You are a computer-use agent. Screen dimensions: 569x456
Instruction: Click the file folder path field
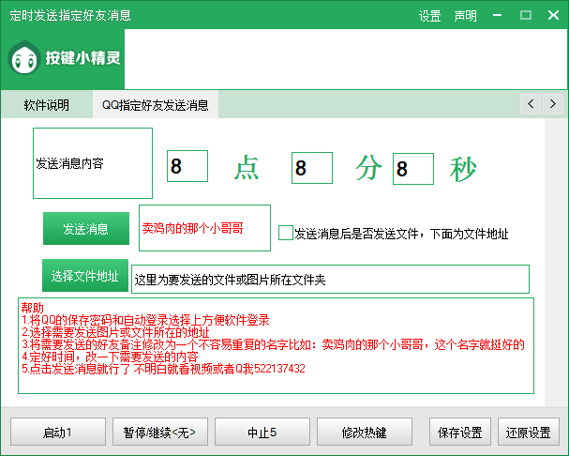point(330,279)
